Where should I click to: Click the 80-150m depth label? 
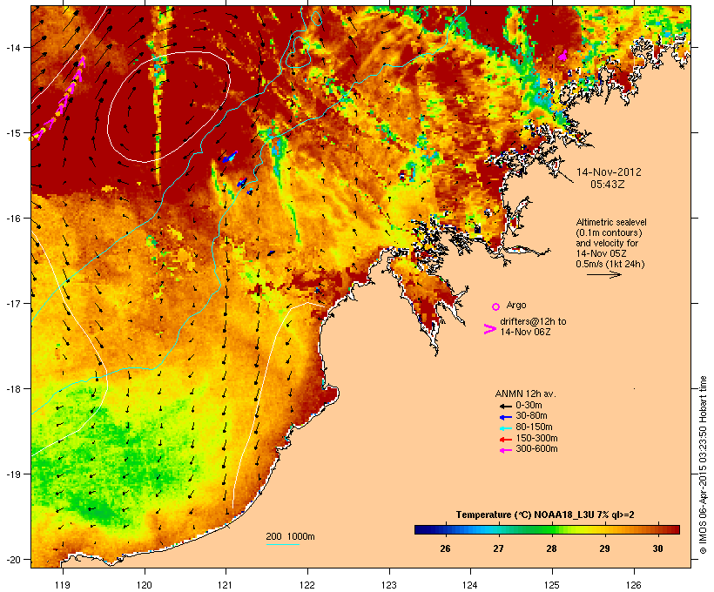(534, 427)
